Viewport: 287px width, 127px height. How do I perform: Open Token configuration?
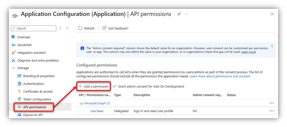pyautogui.click(x=37, y=99)
